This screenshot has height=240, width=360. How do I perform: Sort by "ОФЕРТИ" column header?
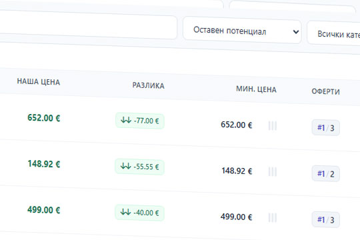[325, 91]
